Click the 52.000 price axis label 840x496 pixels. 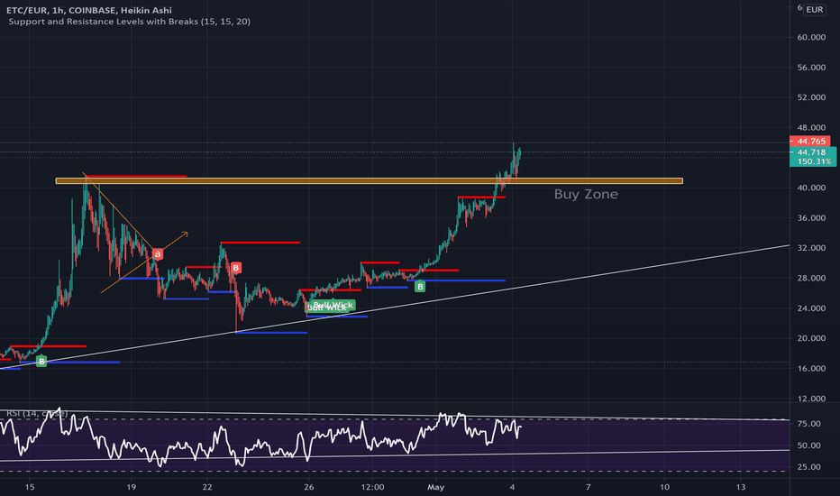811,97
